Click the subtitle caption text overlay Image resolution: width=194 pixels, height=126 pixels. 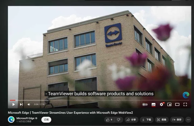pos(99,94)
